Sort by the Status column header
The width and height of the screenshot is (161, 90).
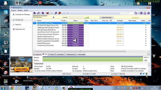(75, 20)
